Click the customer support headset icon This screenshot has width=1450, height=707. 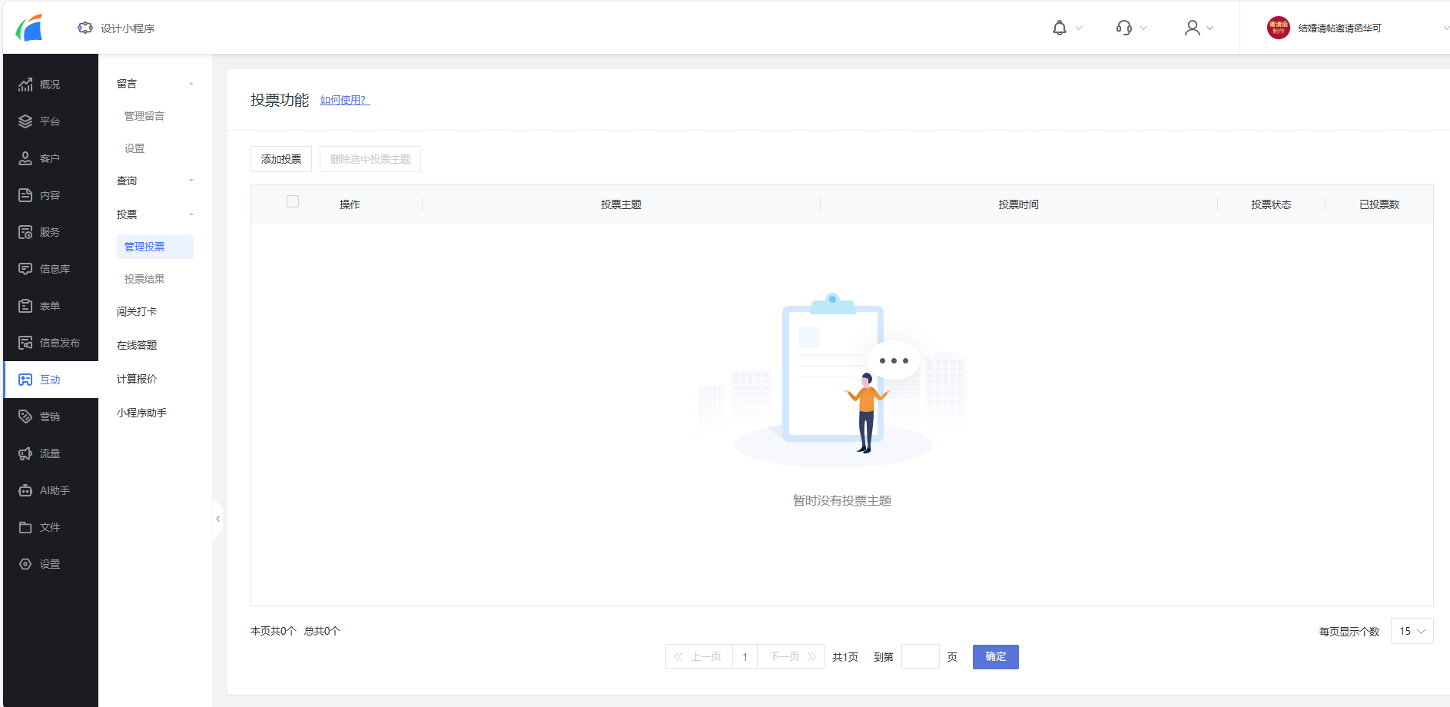pos(1123,28)
